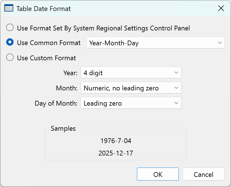Click the chevron arrow of Year combo box
231x187 pixels.
point(176,73)
